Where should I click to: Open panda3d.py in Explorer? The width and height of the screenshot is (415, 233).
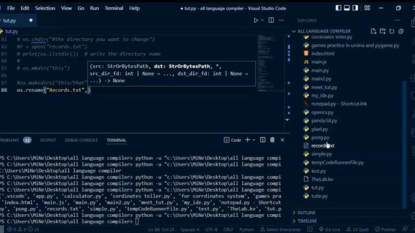click(x=324, y=121)
